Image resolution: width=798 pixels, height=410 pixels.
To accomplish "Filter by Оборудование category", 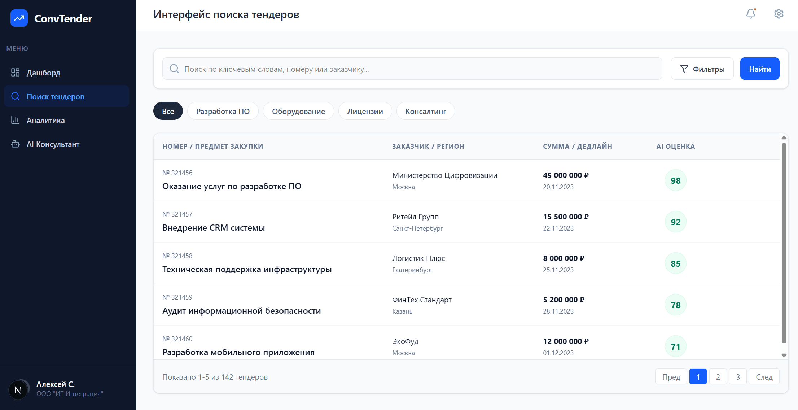I will click(298, 111).
